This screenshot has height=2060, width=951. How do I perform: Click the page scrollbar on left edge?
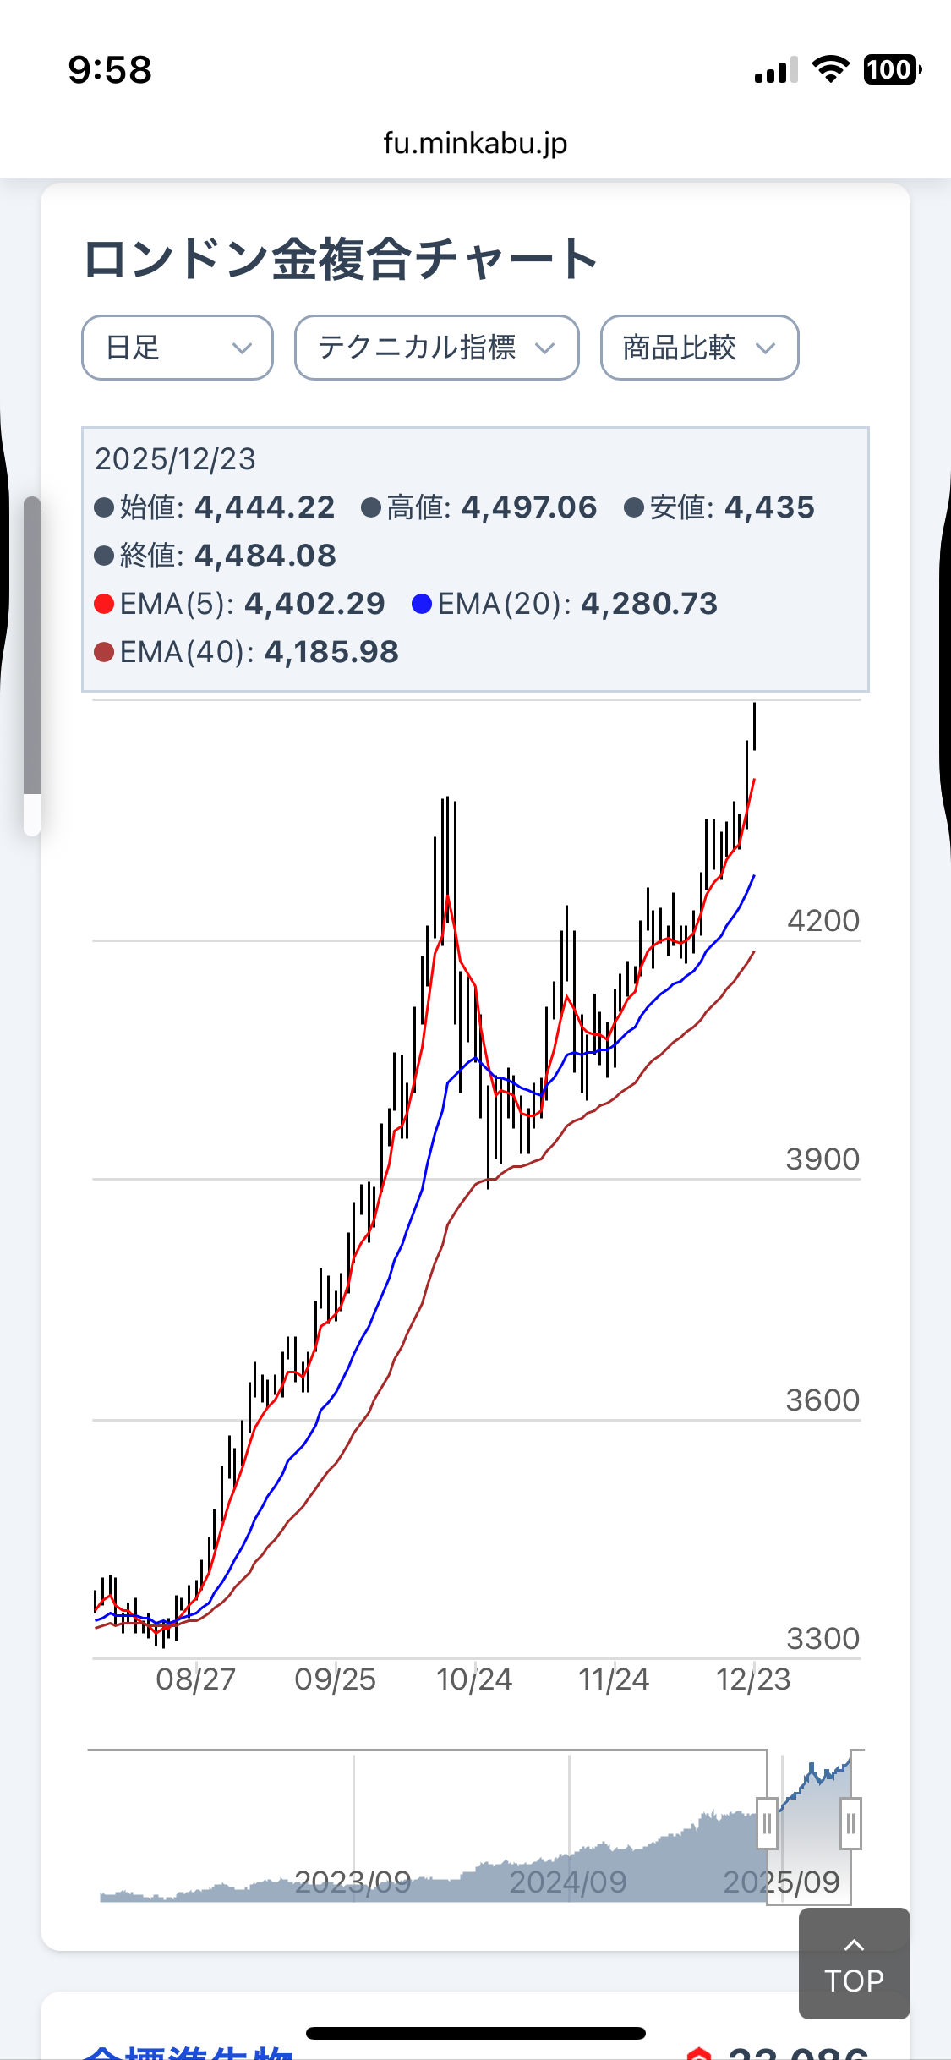32,647
